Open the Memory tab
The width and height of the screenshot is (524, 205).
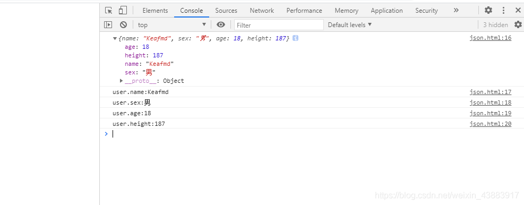coord(347,11)
